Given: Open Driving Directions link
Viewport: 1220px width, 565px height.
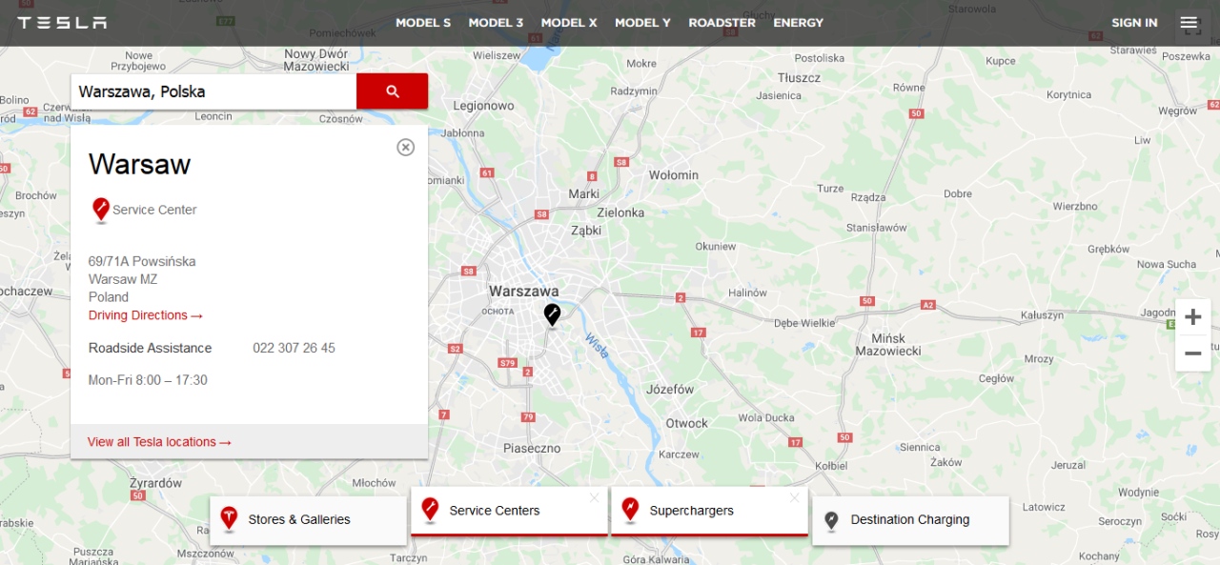Looking at the screenshot, I should coord(146,315).
